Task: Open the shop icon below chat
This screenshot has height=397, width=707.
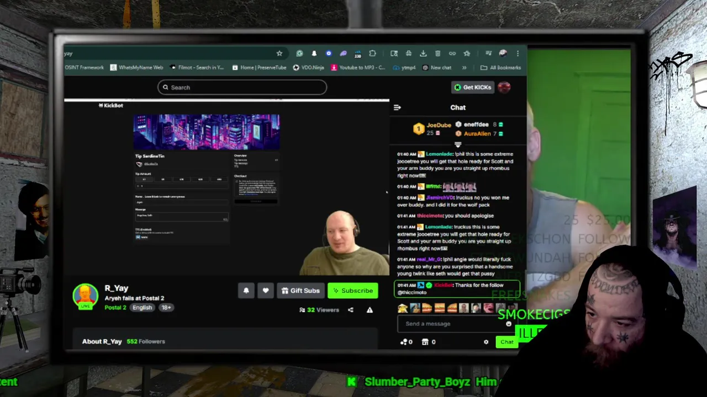Action: pos(428,342)
